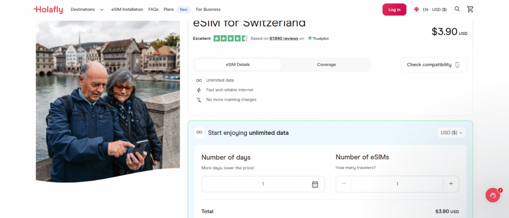
Task: Click the calendar icon in days field
Action: [315, 184]
